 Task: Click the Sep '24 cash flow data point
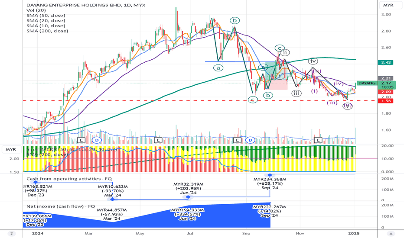[270, 175]
